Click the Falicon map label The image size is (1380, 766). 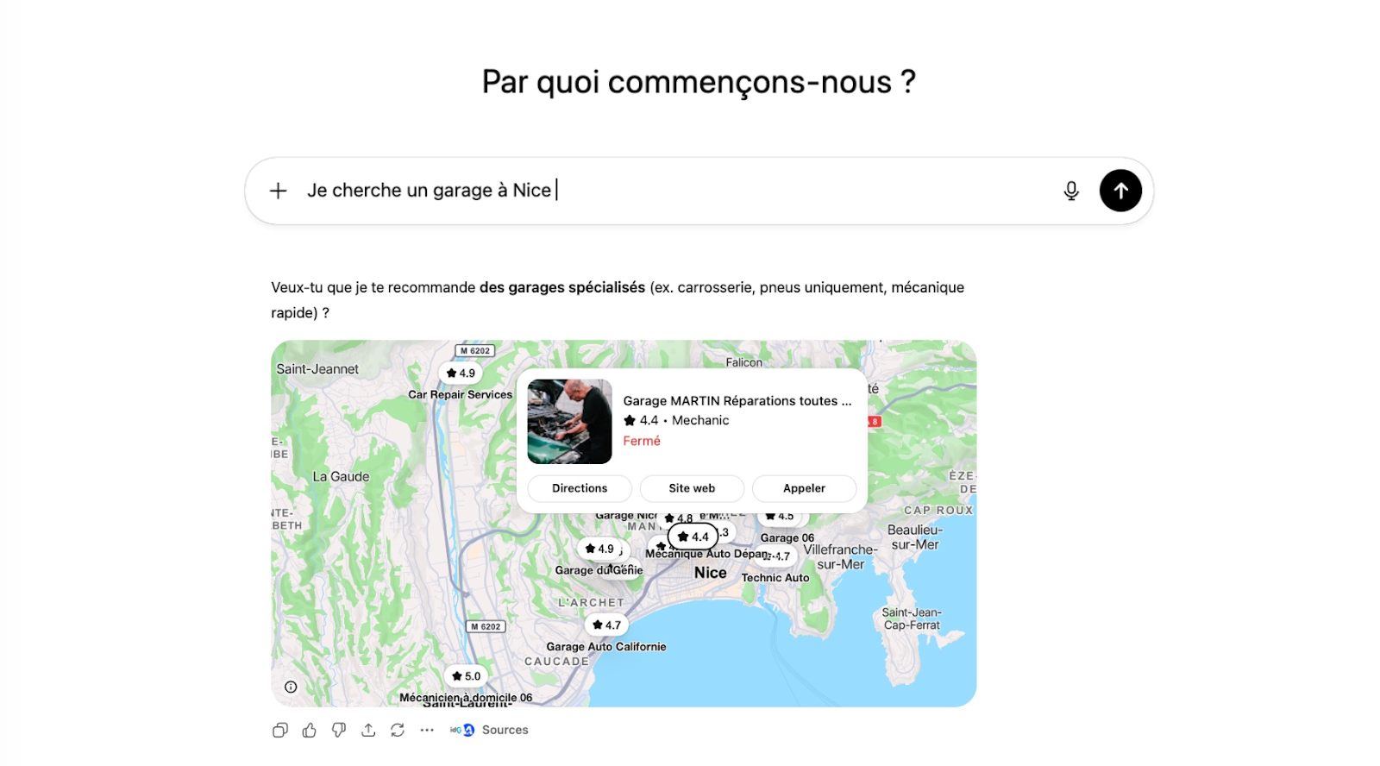tap(744, 362)
